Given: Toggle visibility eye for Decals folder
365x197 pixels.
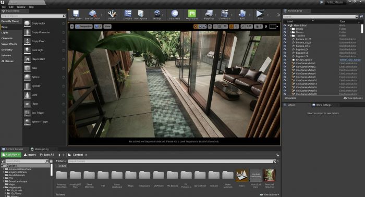Looking at the screenshot, I should coord(285,29).
